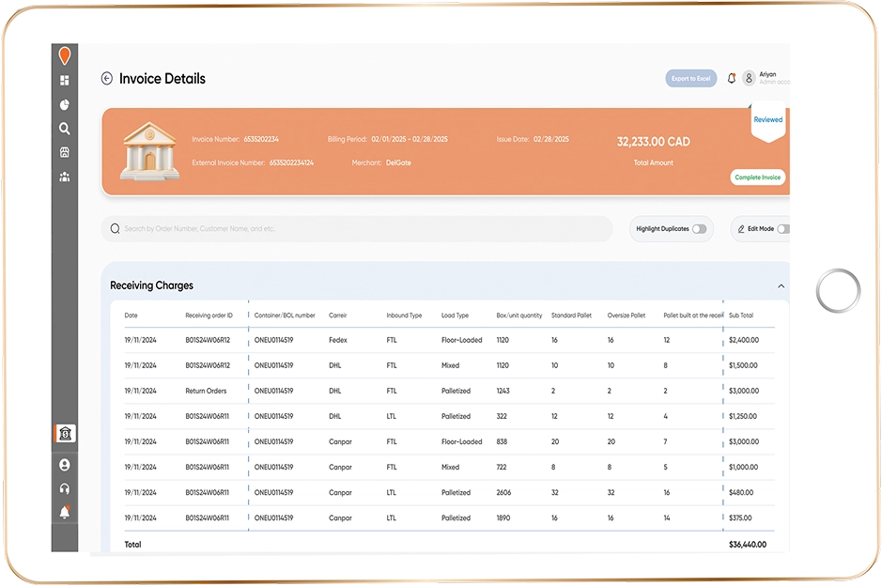Toggle the Highlight Duplicates switch
This screenshot has height=586, width=882.
[x=699, y=229]
